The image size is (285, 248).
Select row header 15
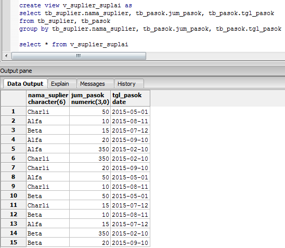click(14, 242)
